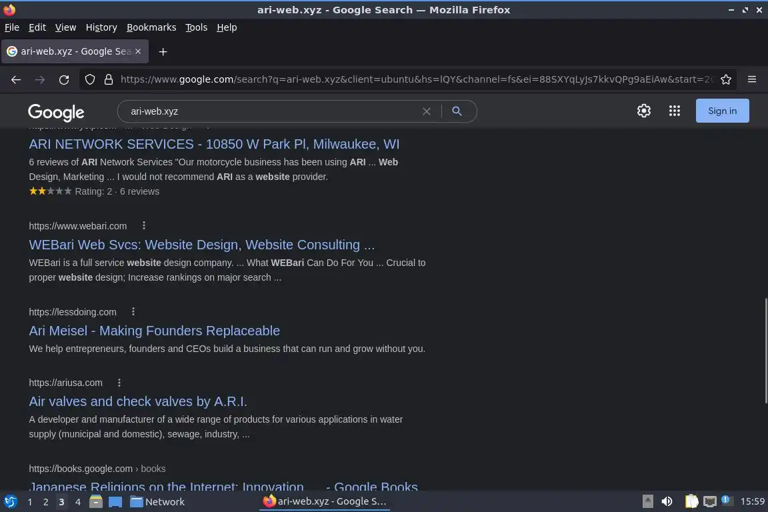Show desktop from taskbar icon
The height and width of the screenshot is (512, 768).
115,502
